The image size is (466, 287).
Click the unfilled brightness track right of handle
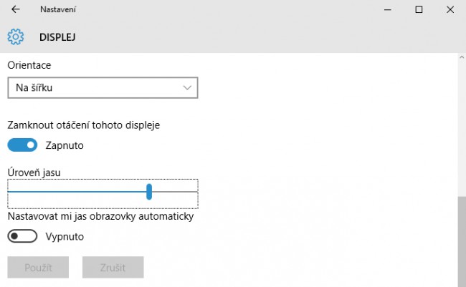click(x=175, y=192)
